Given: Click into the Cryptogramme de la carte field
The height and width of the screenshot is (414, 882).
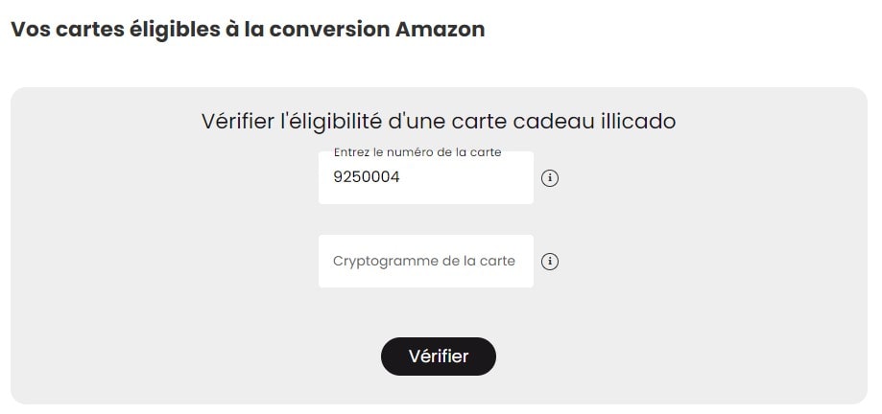Looking at the screenshot, I should 425,262.
